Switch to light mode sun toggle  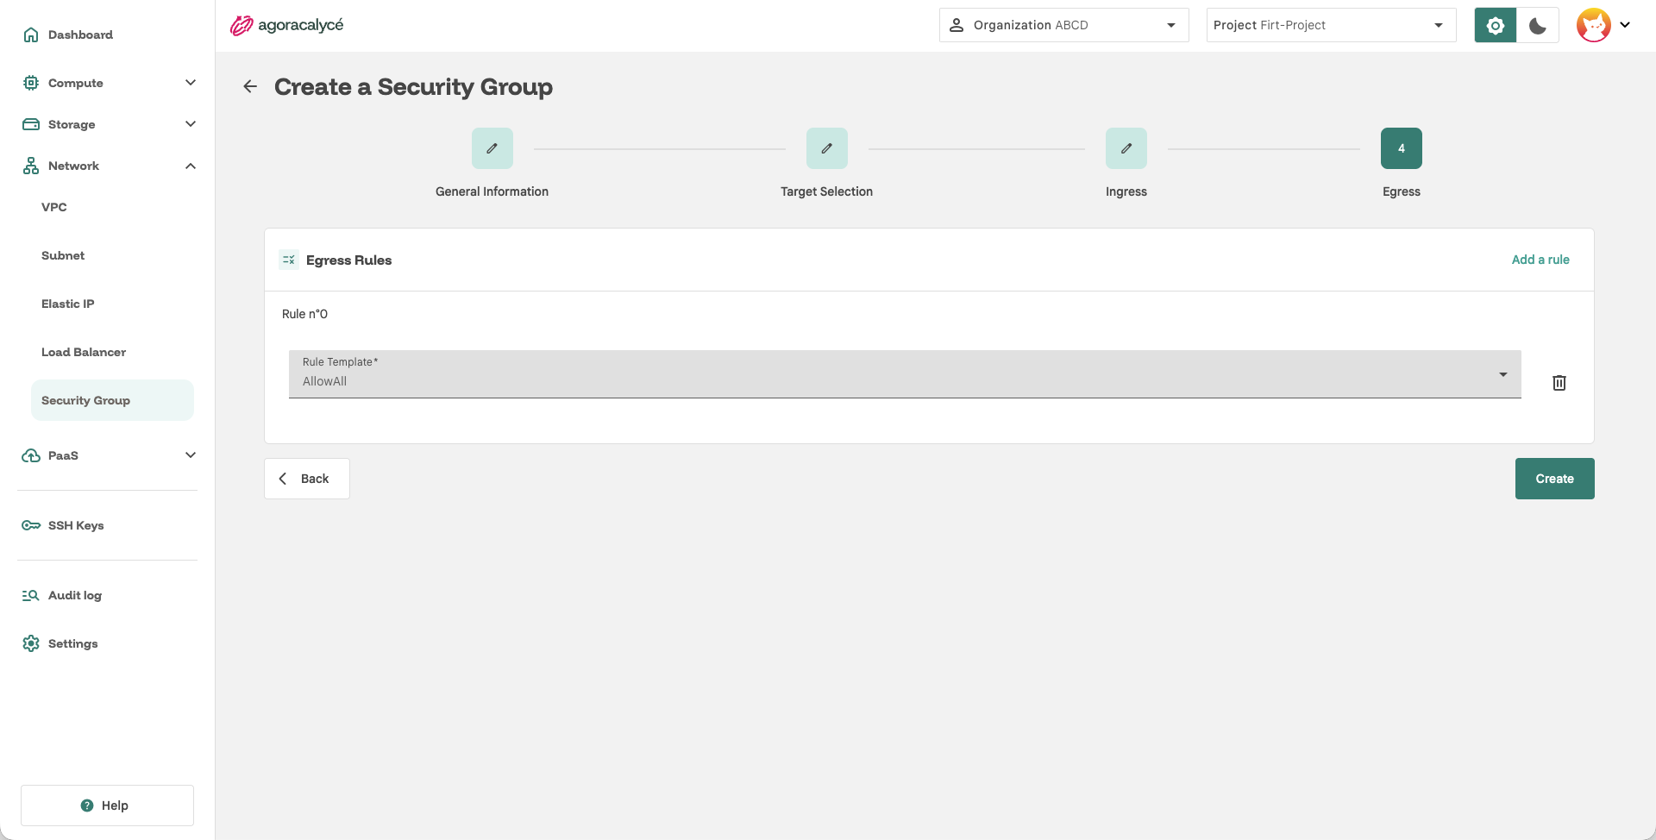coord(1496,25)
